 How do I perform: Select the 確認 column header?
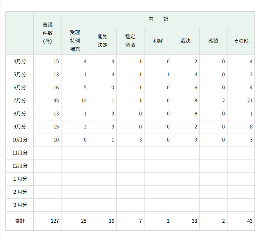click(x=213, y=41)
